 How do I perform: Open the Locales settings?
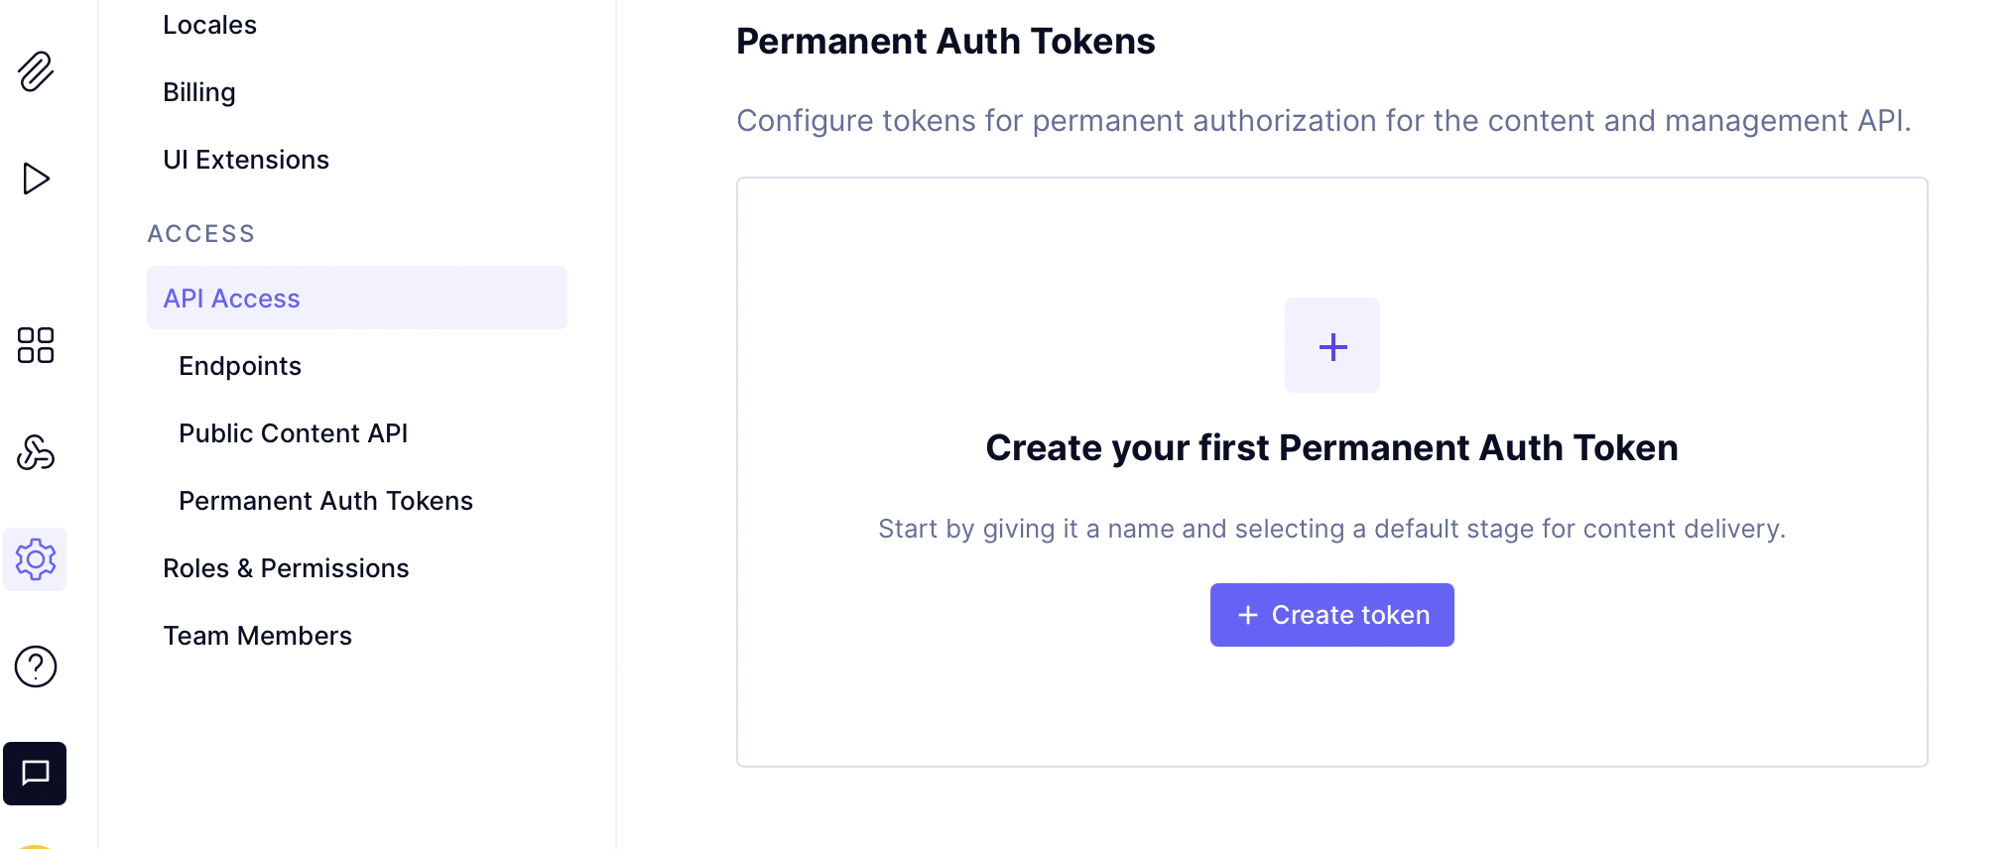208,24
